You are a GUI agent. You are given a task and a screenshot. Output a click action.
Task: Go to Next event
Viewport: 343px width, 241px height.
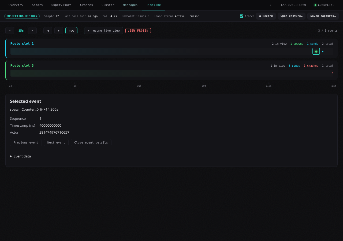coord(56,142)
